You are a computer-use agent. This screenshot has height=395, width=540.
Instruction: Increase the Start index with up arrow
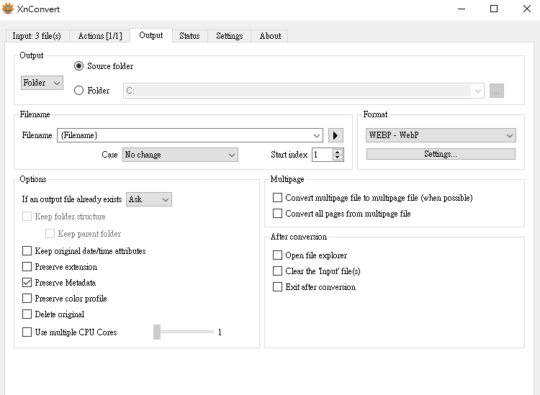point(338,151)
